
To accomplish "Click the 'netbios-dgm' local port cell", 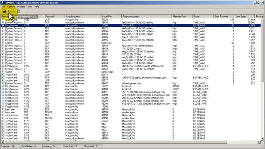I will coord(107,72).
